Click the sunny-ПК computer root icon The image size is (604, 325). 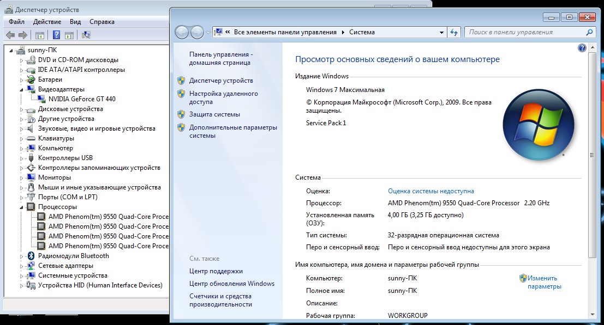click(x=21, y=50)
